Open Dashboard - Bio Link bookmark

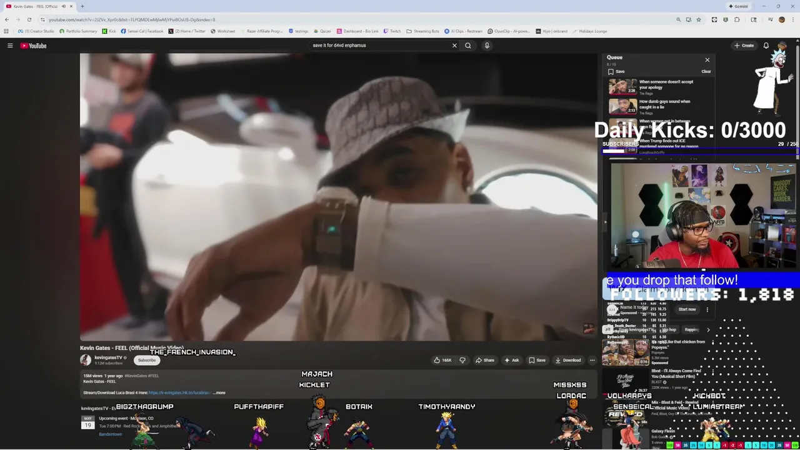(x=357, y=31)
